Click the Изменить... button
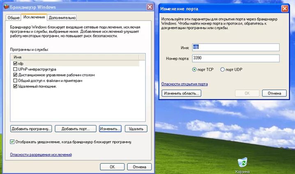This screenshot has height=174, width=295. point(110,129)
